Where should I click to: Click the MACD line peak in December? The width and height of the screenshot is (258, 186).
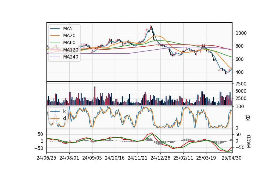(151, 133)
